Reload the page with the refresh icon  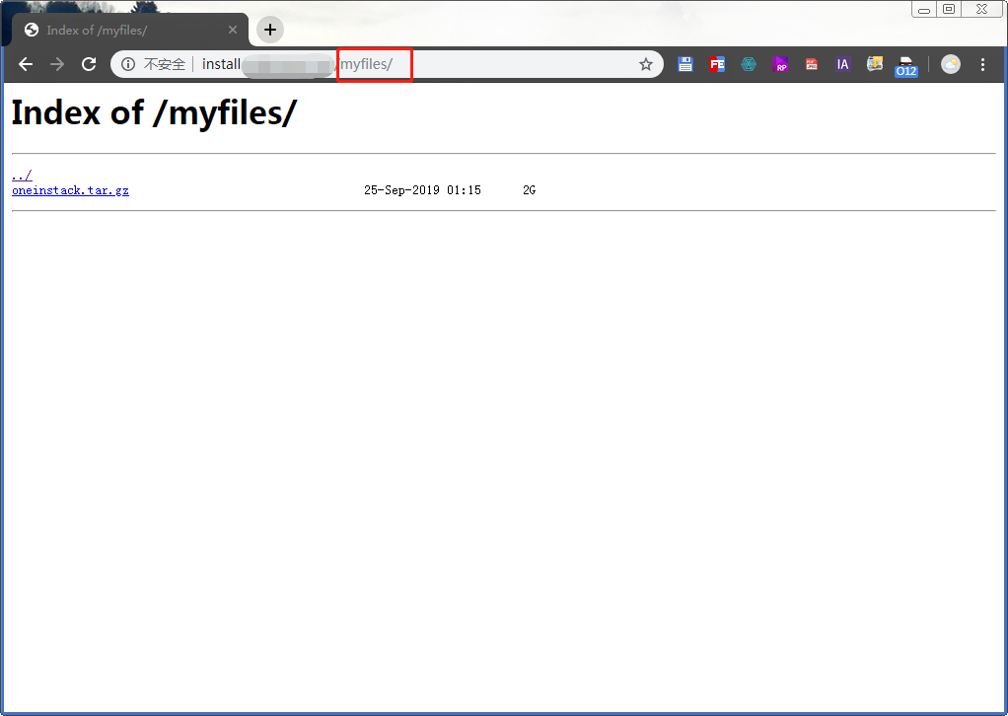click(x=89, y=64)
